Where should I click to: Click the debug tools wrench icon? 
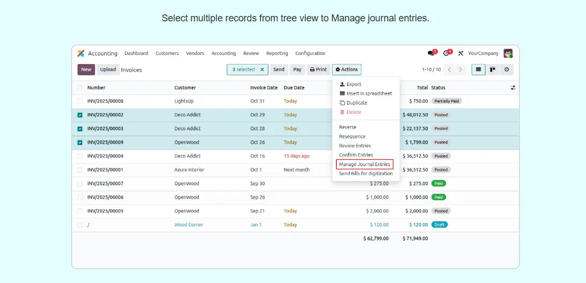[x=460, y=53]
